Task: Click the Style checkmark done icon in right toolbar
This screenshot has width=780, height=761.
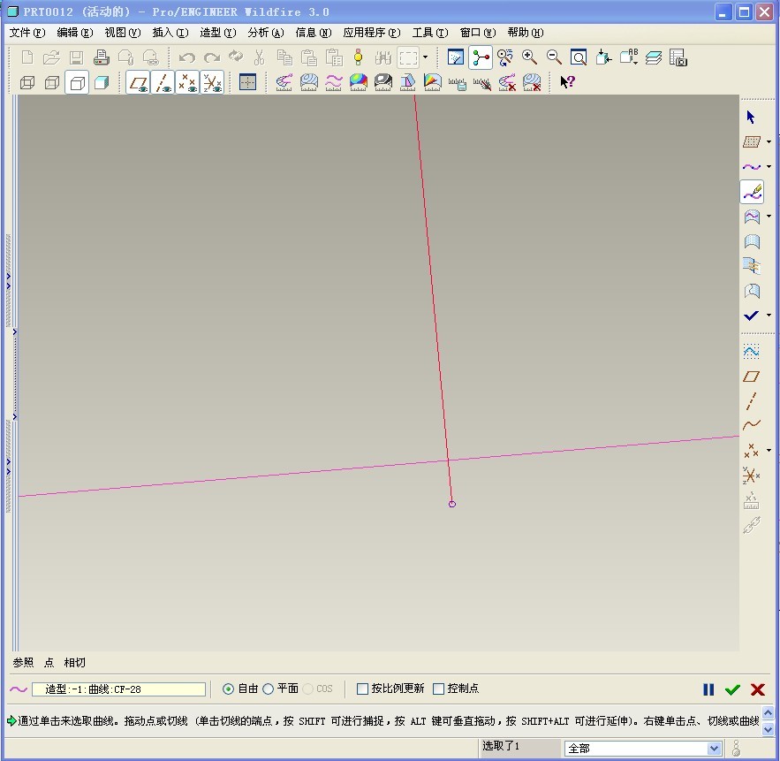Action: pos(751,316)
